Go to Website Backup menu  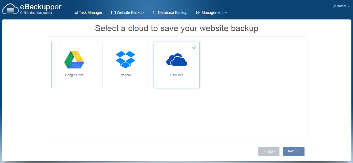(x=128, y=13)
